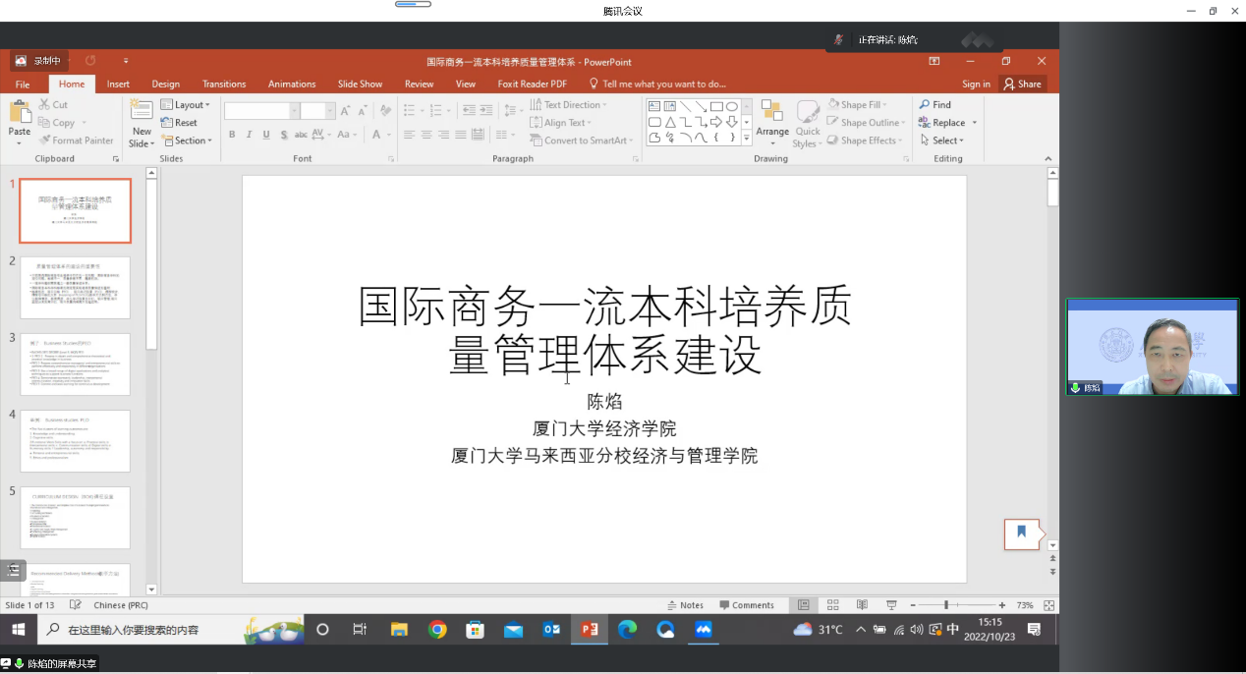The height and width of the screenshot is (674, 1246).
Task: Open Reading View from status bar
Action: coord(862,605)
